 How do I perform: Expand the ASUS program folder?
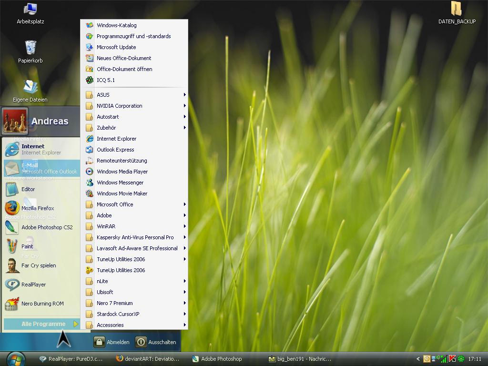click(134, 95)
